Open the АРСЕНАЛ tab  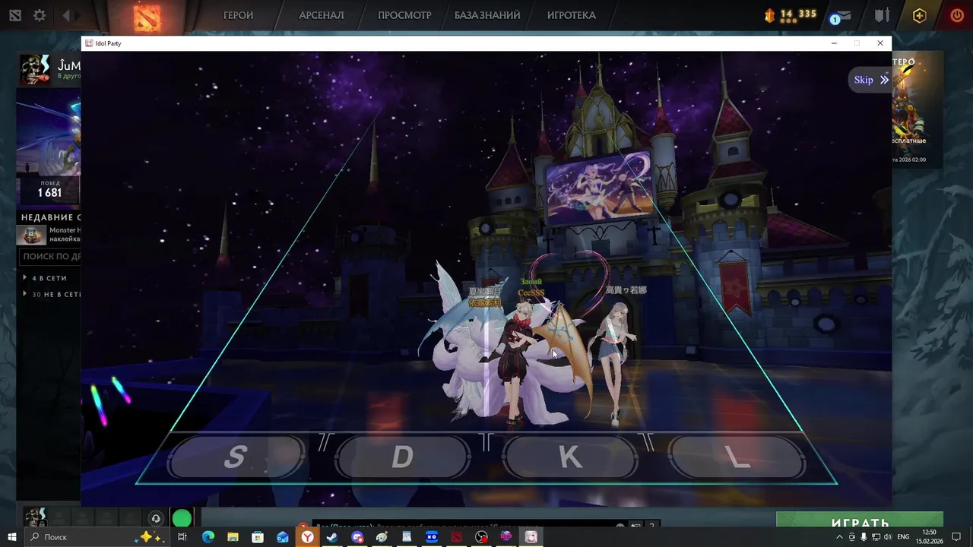(321, 15)
